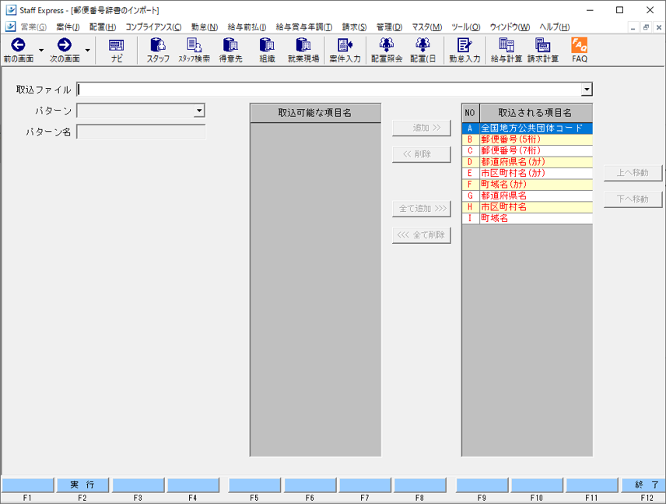The width and height of the screenshot is (666, 504).
Task: Focus the 取込ファイル input field
Action: tap(329, 90)
